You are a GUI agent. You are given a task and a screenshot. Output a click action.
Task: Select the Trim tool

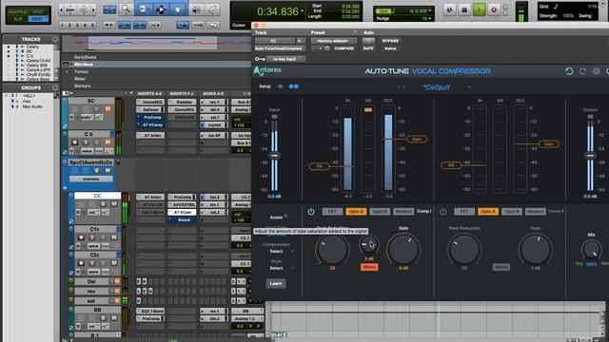coord(143,9)
